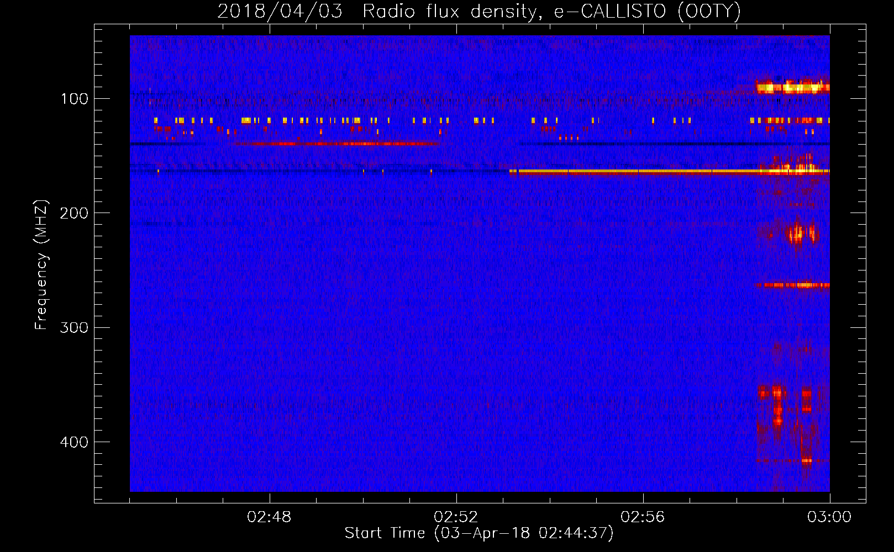
Task: Click the red horizontal line near 140 MHz
Action: pyautogui.click(x=337, y=144)
